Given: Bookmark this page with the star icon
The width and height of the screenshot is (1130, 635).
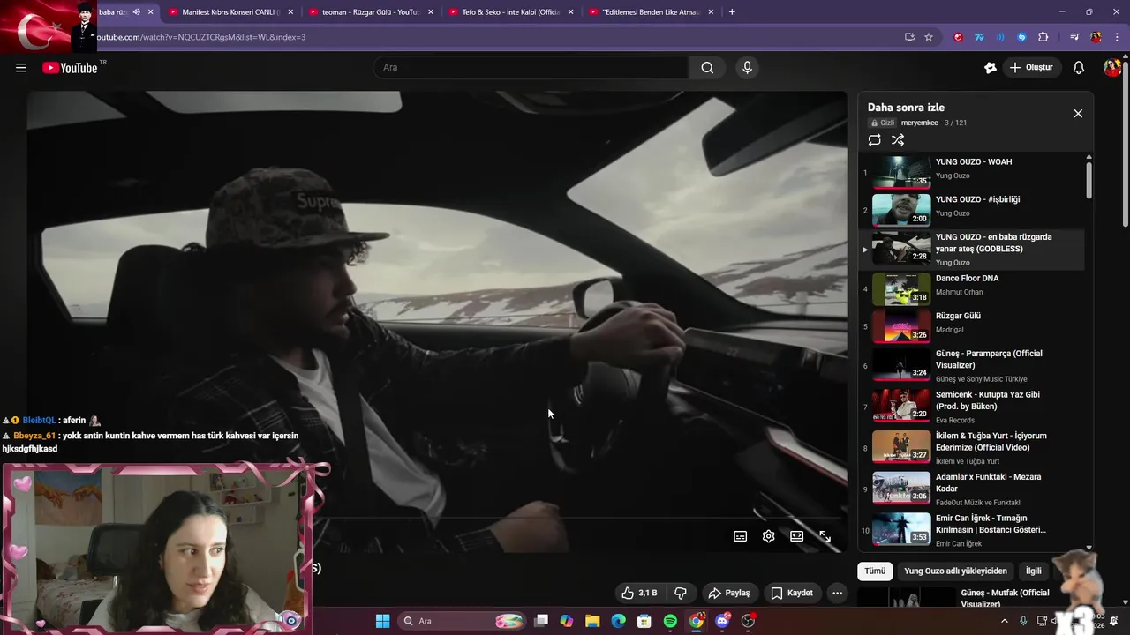Looking at the screenshot, I should click(929, 37).
